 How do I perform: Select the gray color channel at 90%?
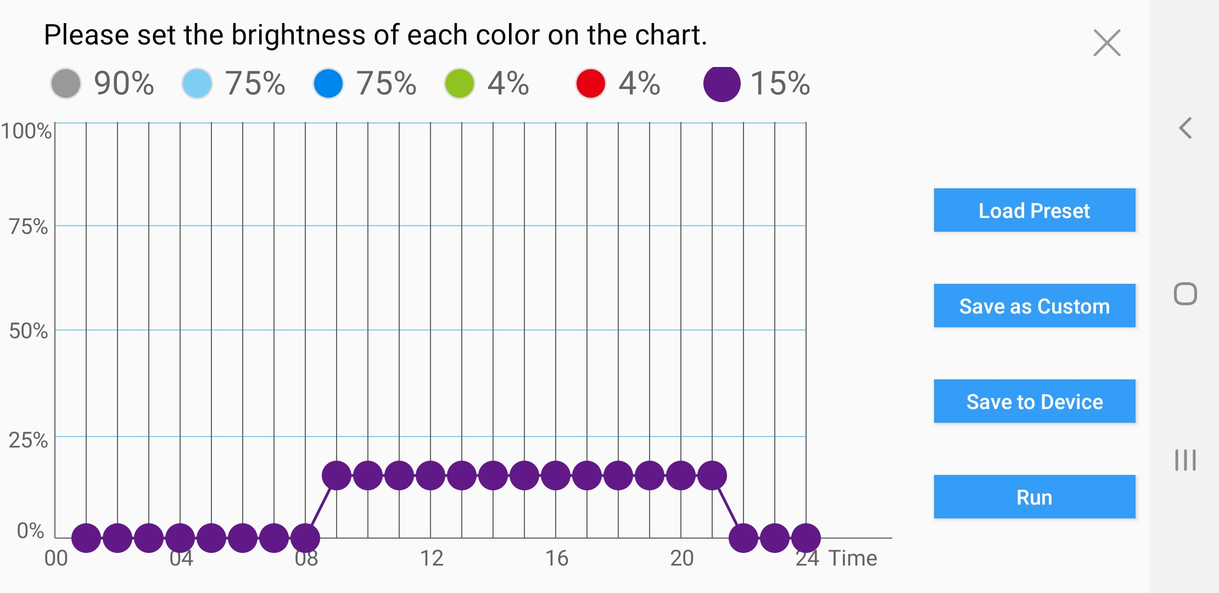point(66,83)
